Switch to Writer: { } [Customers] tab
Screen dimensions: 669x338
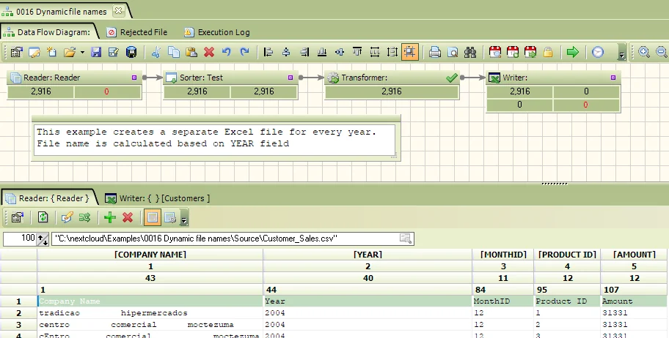(158, 198)
